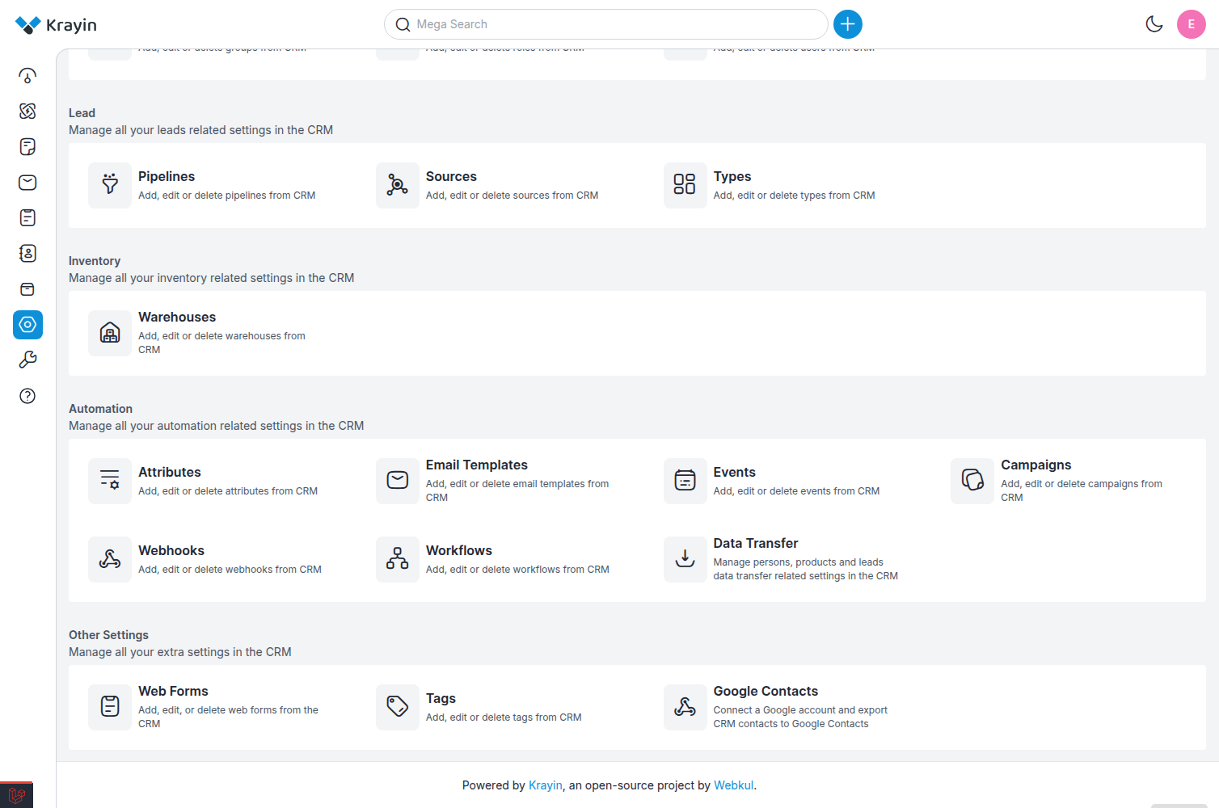The height and width of the screenshot is (808, 1219).
Task: Click the Types grid icon
Action: (x=685, y=186)
